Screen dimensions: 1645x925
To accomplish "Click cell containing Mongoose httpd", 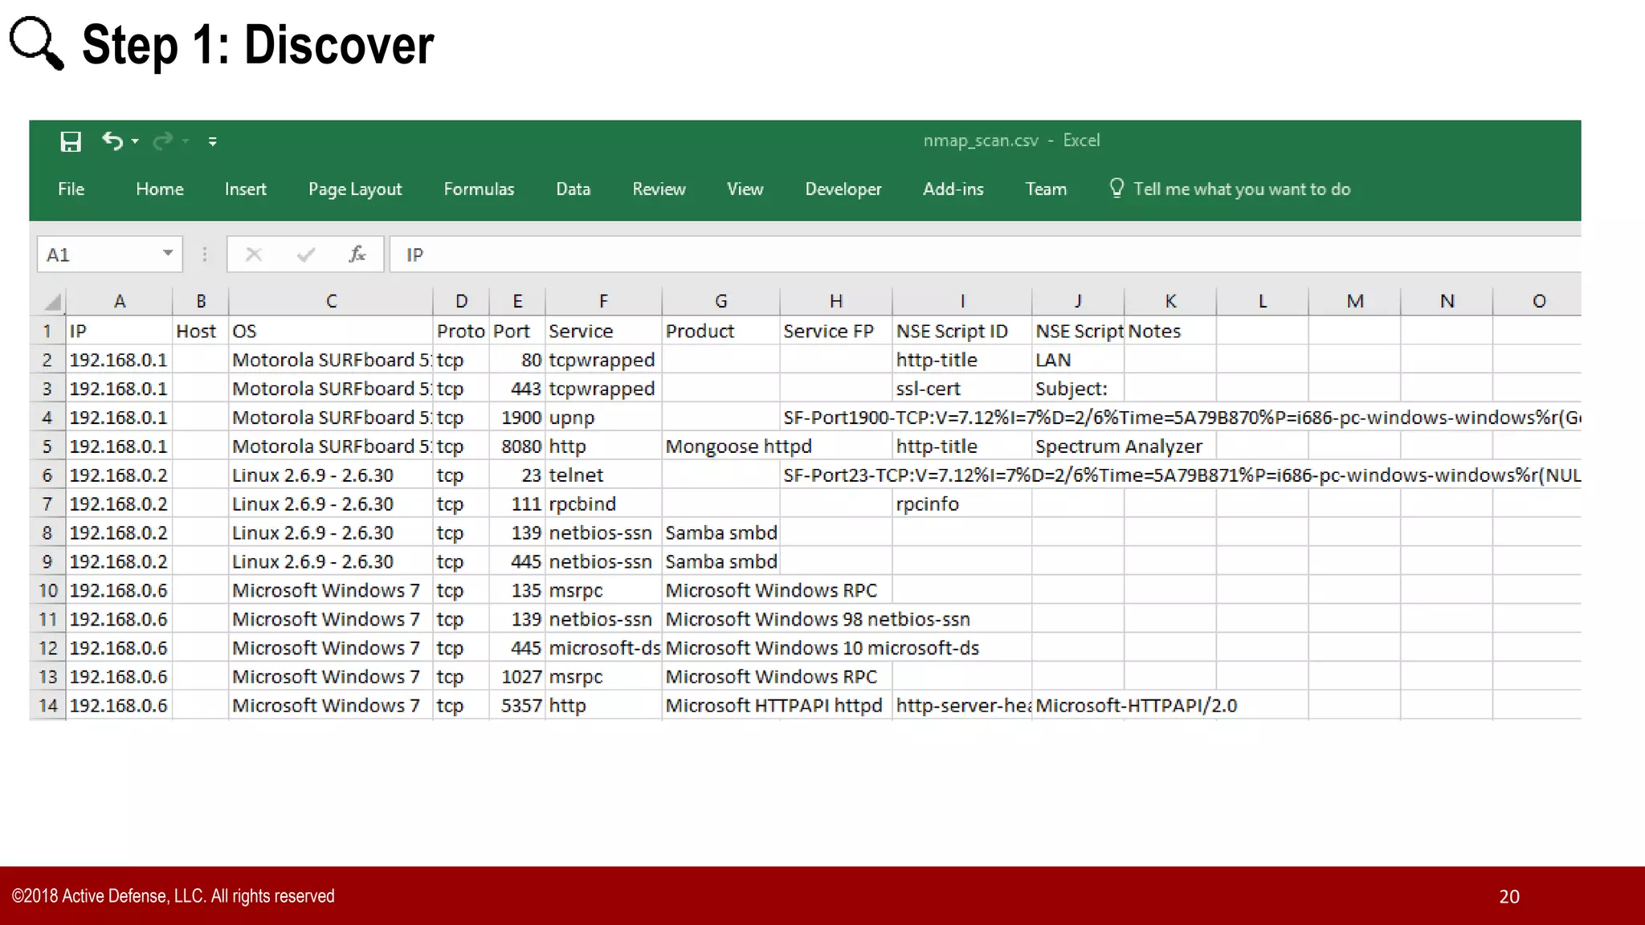I will pos(720,446).
